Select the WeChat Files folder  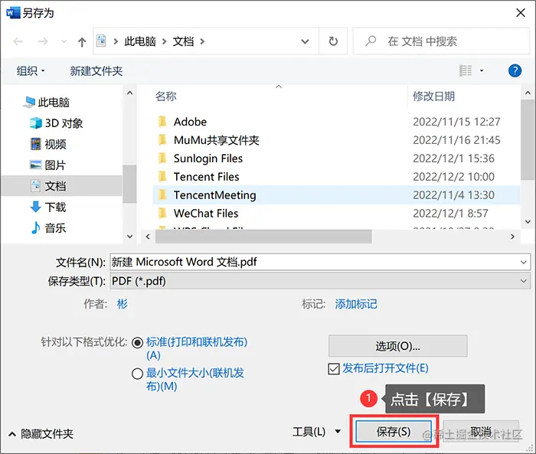point(336,214)
